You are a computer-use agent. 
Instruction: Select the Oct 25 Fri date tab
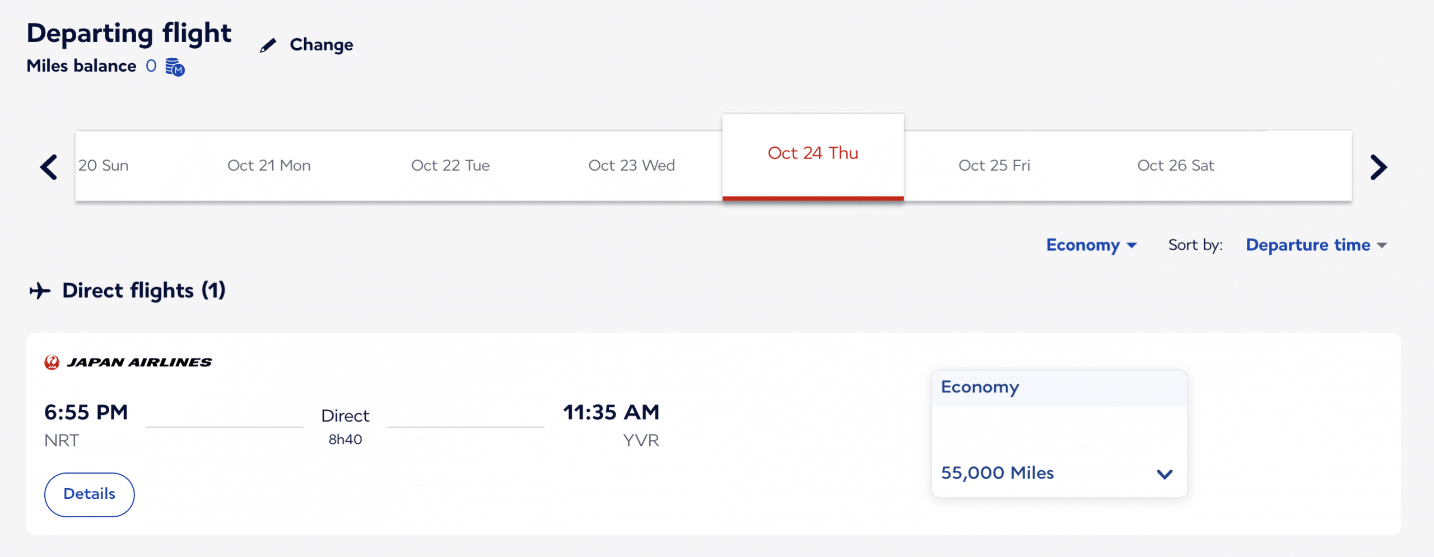point(994,166)
